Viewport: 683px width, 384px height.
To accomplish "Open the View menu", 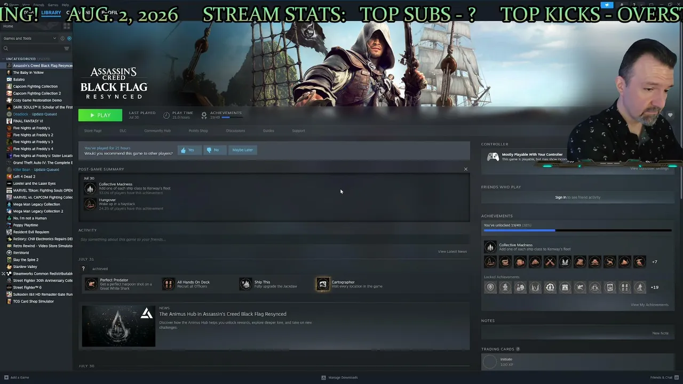I will tap(26, 5).
